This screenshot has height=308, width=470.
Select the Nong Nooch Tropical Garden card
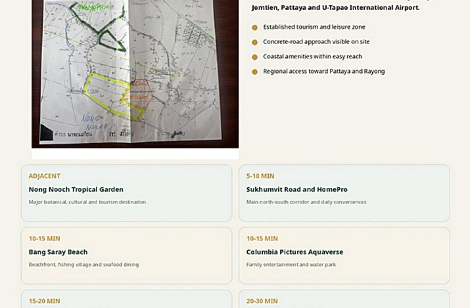[x=126, y=193]
